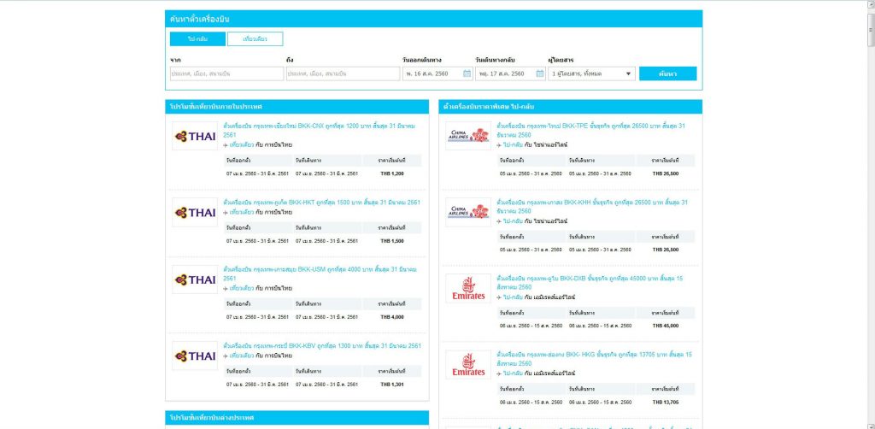Click the Emirates logo for BKK-HKG deal
875x429 pixels.
click(468, 364)
